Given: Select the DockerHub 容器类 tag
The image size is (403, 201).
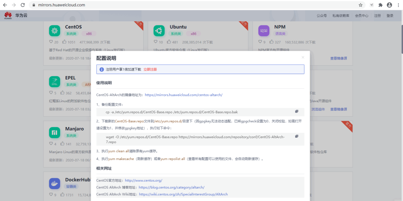Looking at the screenshot, I should pos(71,186).
